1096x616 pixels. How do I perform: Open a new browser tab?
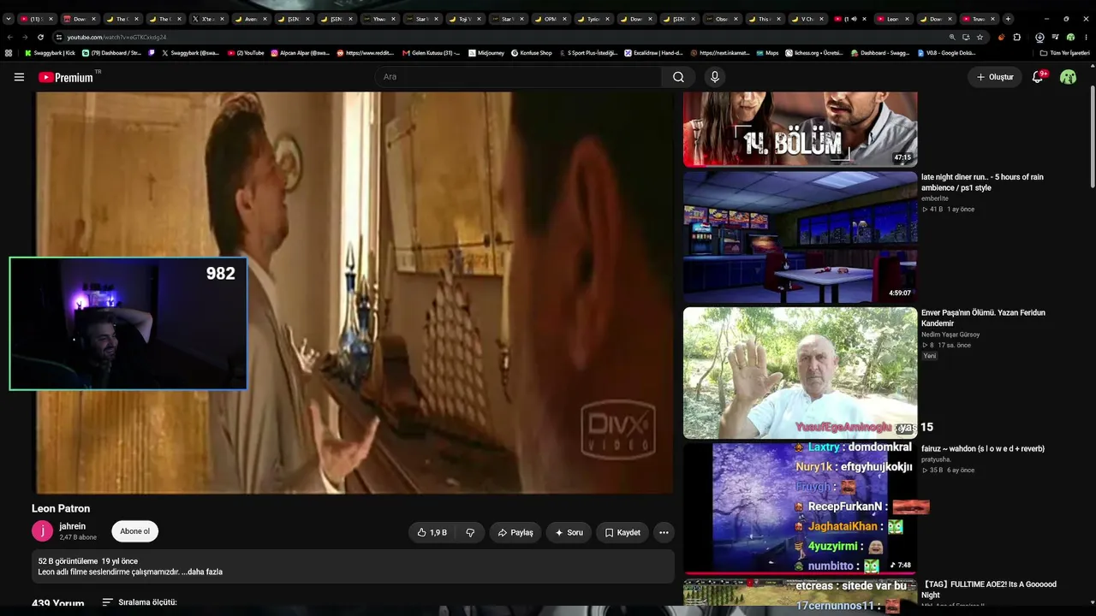[x=1008, y=19]
